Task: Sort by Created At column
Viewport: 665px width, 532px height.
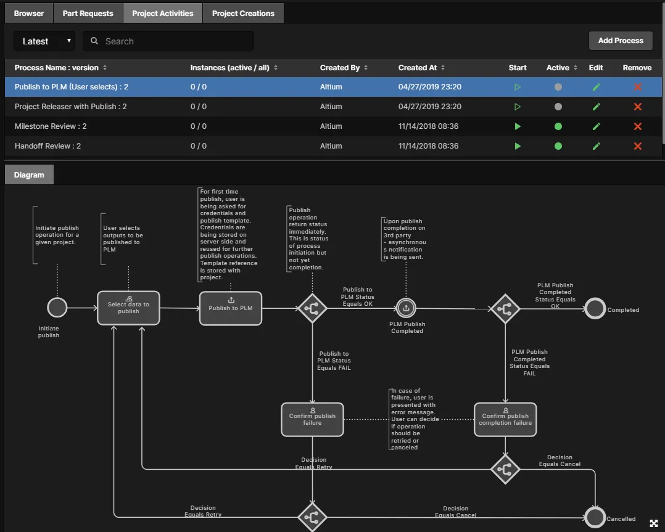Action: (x=421, y=68)
